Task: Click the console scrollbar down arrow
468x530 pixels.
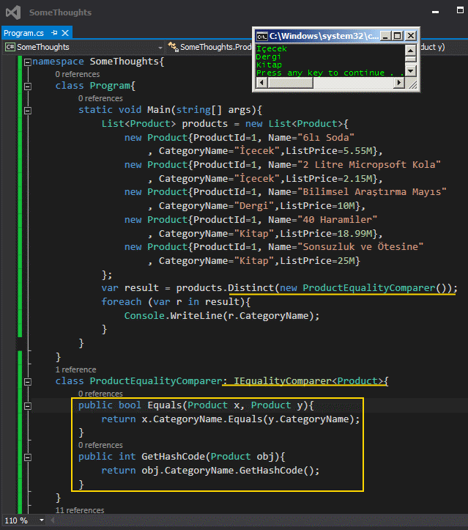Action: pyautogui.click(x=410, y=71)
